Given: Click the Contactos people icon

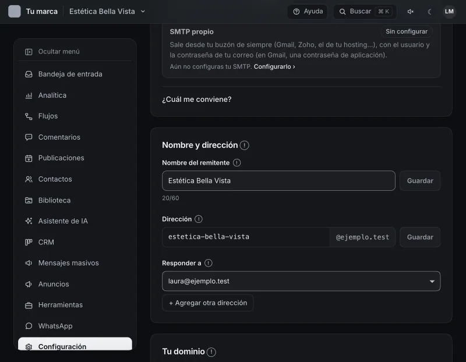Looking at the screenshot, I should coord(29,179).
